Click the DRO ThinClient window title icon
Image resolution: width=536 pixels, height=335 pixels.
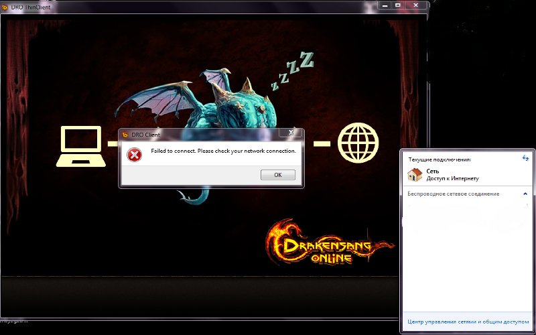click(x=4, y=5)
